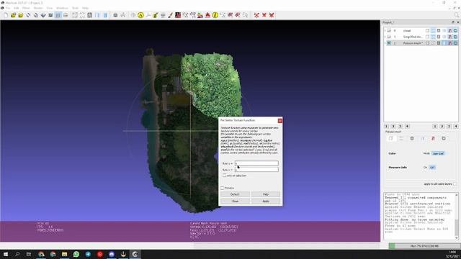Select the Z-painting brush tool
Image resolution: width=461 pixels, height=259 pixels.
coord(170,15)
